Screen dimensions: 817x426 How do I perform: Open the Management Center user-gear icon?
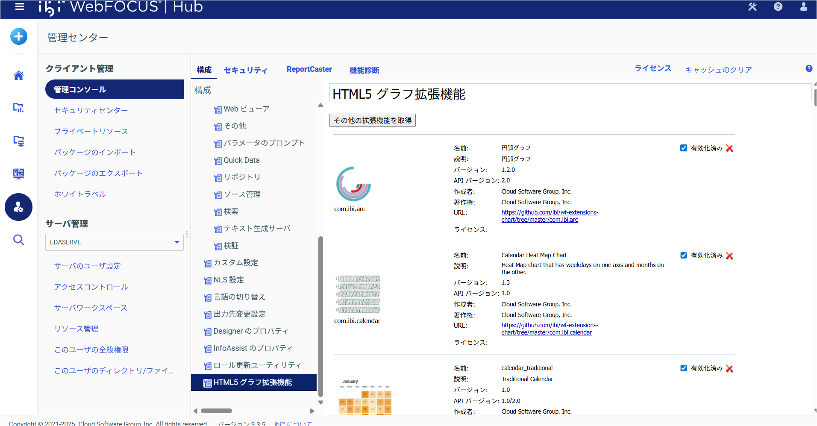[x=18, y=207]
